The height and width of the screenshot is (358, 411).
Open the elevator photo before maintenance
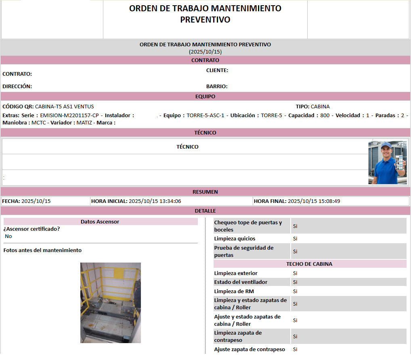[x=111, y=302]
